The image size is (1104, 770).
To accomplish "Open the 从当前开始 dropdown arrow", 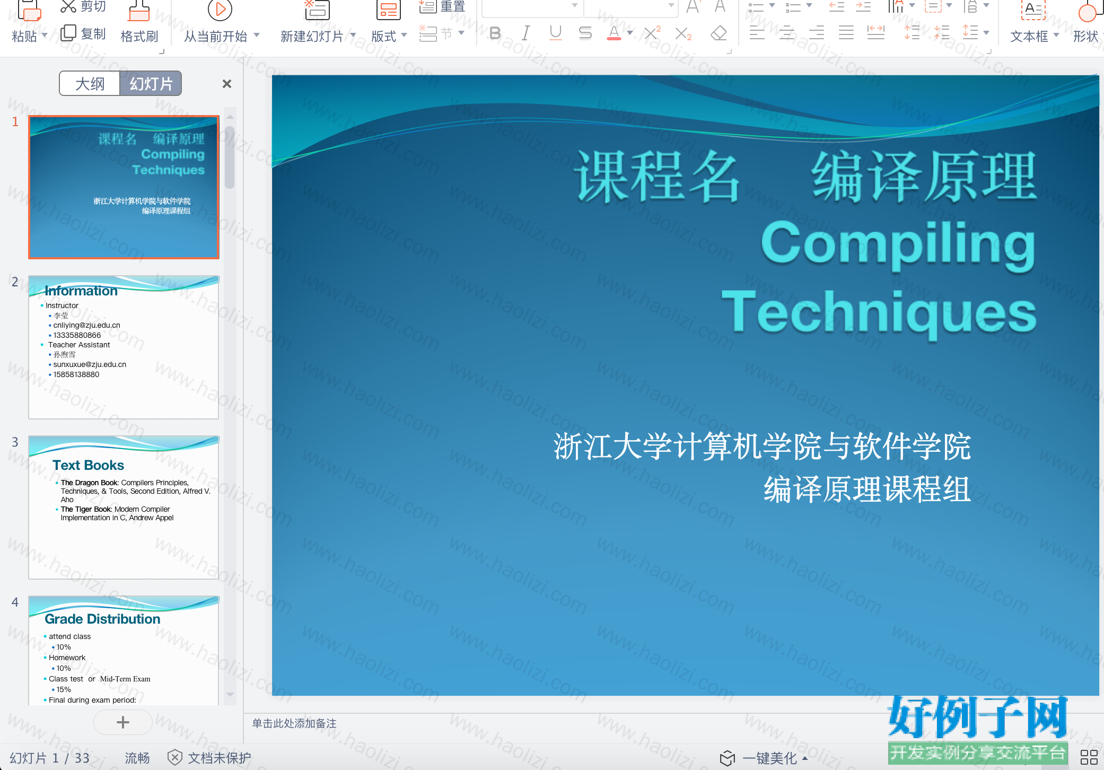I will (257, 36).
